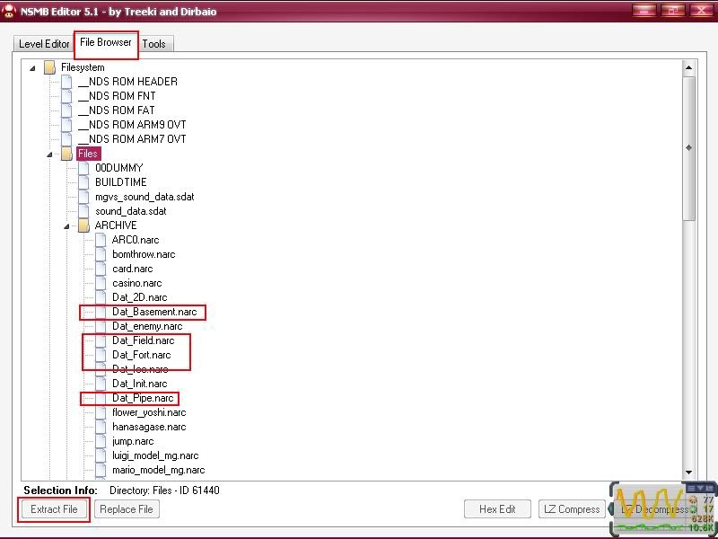Switch to the Level Editor tab
The width and height of the screenshot is (718, 539).
[43, 43]
